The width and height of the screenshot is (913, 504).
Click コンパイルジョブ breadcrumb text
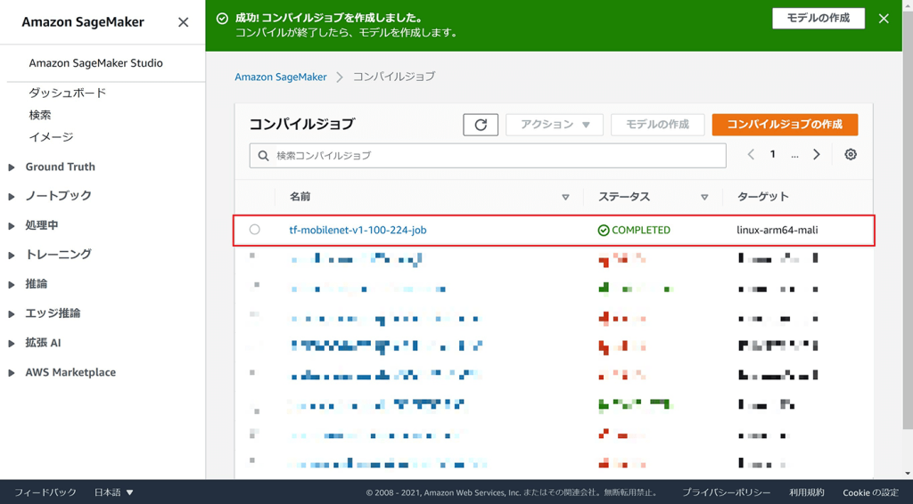pos(394,77)
